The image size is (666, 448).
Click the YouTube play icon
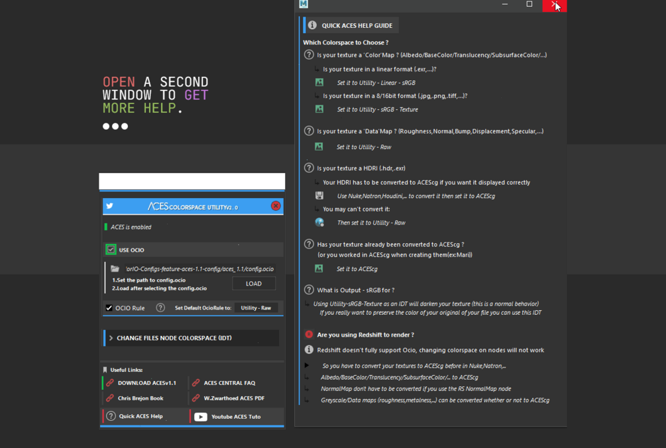[201, 417]
